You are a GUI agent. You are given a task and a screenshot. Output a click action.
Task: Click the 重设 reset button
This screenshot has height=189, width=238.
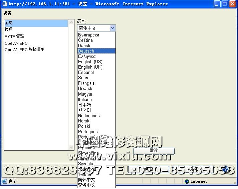(x=154, y=151)
